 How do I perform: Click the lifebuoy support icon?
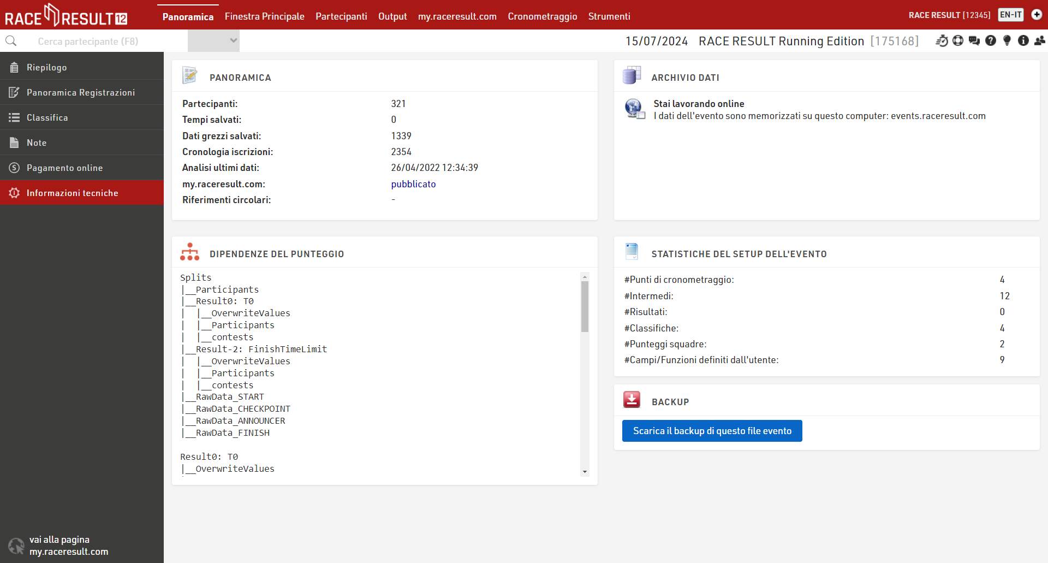pos(958,41)
